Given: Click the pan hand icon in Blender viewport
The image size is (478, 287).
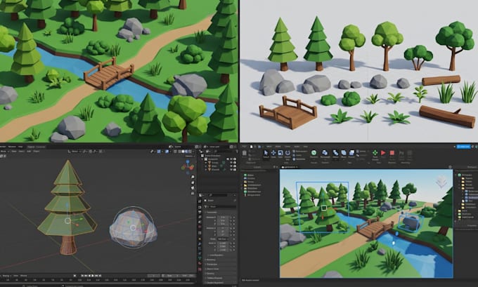Looking at the screenshot, I should (193, 182).
